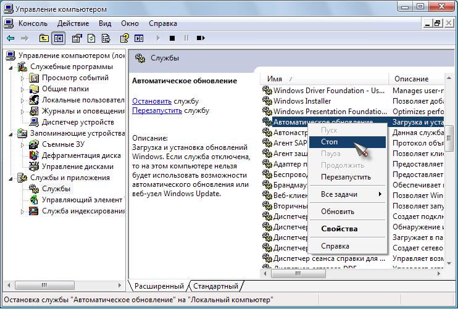Expand the Журналы и оповещения node
This screenshot has width=458, height=309.
(22, 112)
